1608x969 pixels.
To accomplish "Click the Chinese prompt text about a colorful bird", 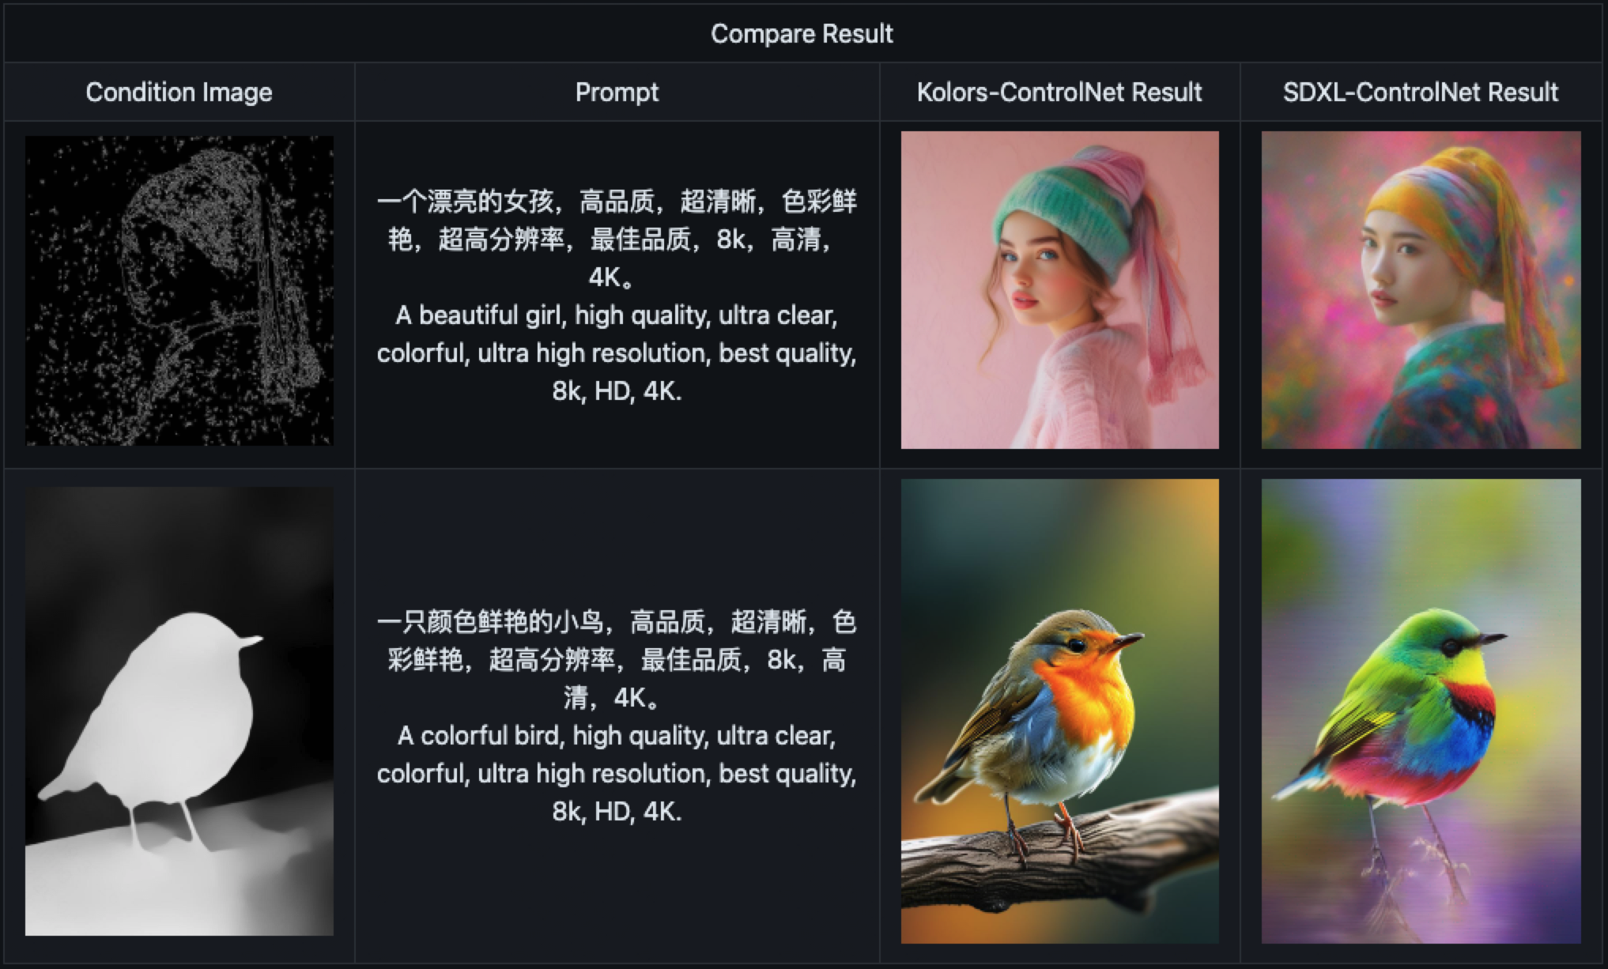I will tap(617, 660).
